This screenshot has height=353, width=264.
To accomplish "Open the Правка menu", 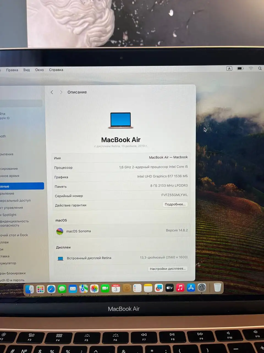I will 12,70.
